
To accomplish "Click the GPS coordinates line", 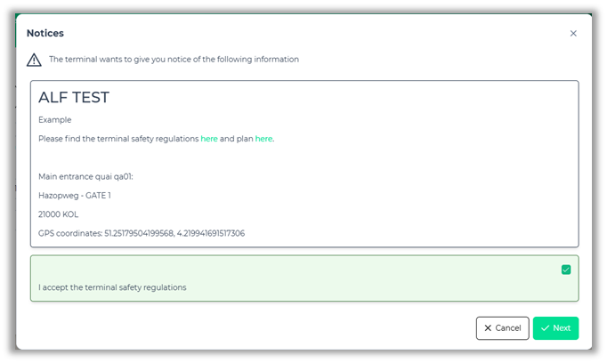I will coord(142,233).
